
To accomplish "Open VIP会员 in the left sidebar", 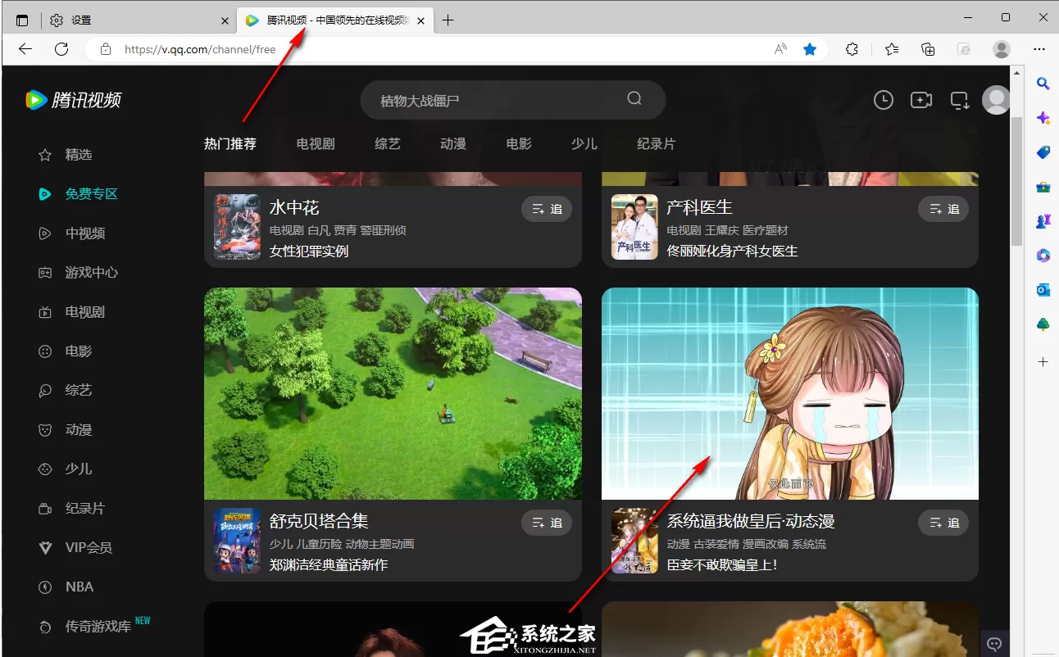I will coord(89,548).
